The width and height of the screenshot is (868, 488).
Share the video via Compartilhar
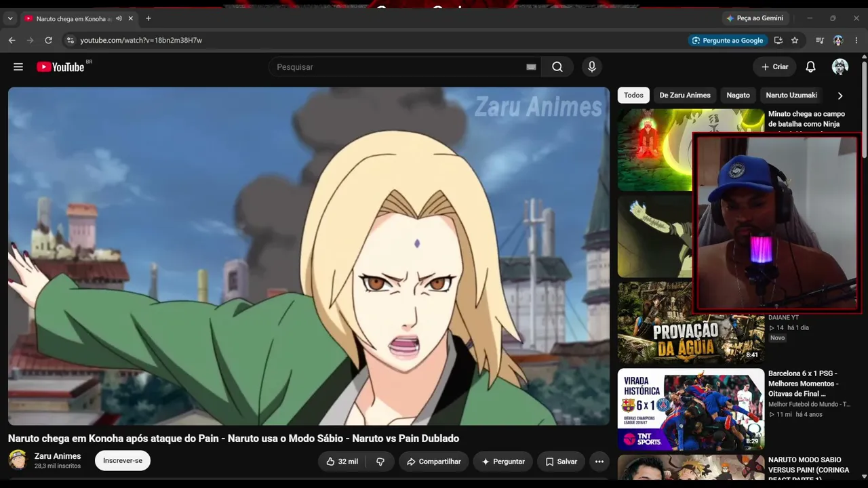click(433, 462)
